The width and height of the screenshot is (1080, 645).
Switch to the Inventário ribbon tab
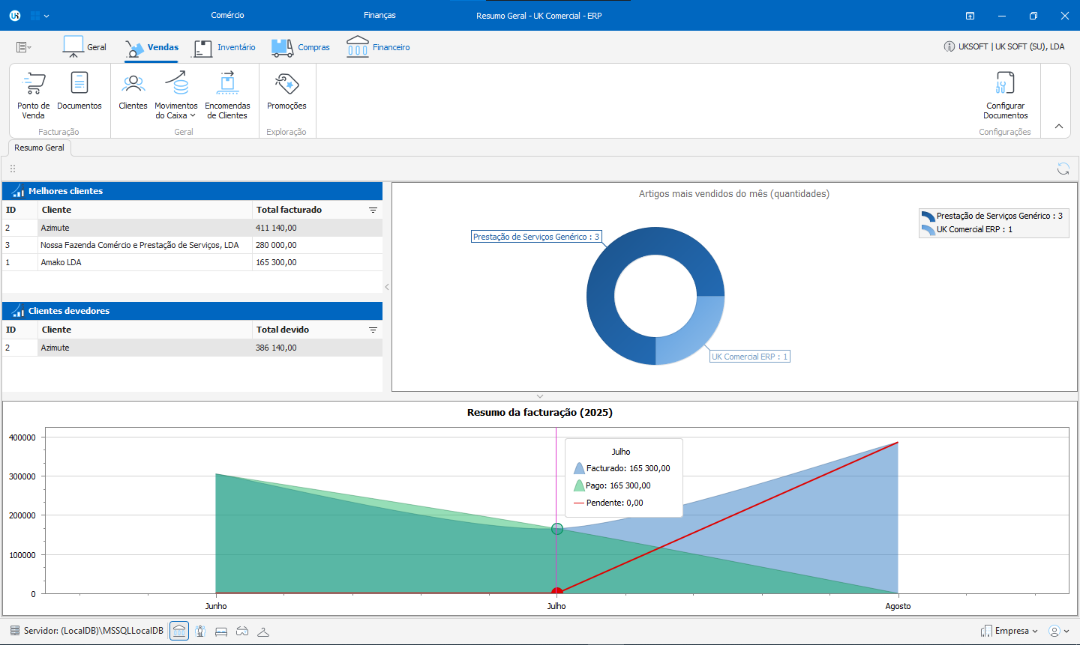pyautogui.click(x=225, y=47)
